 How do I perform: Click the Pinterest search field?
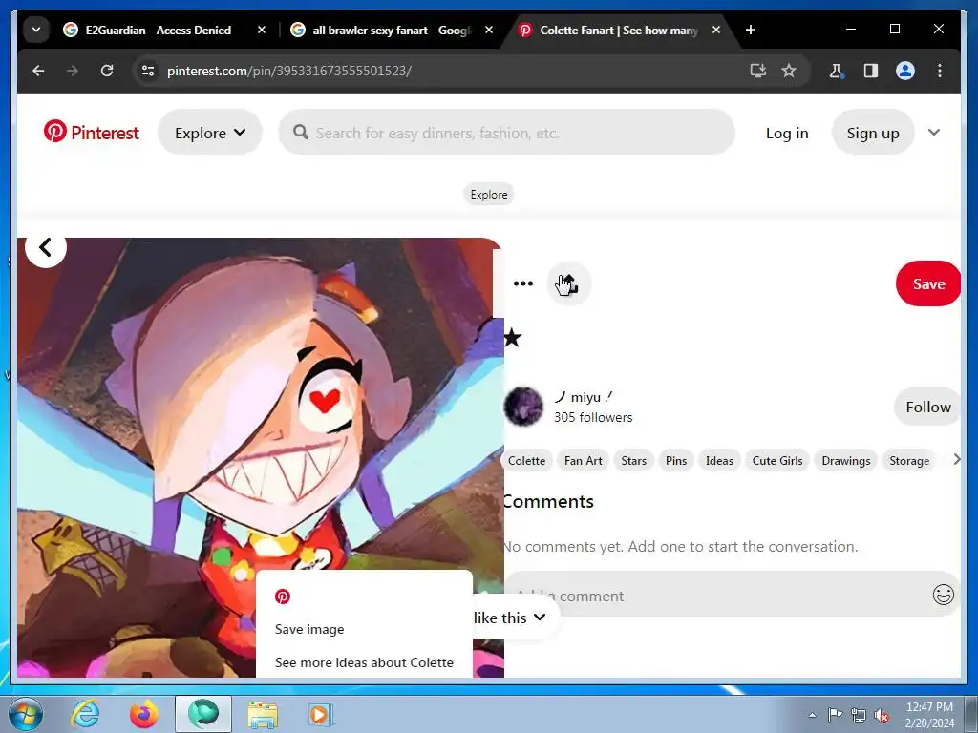tap(506, 132)
